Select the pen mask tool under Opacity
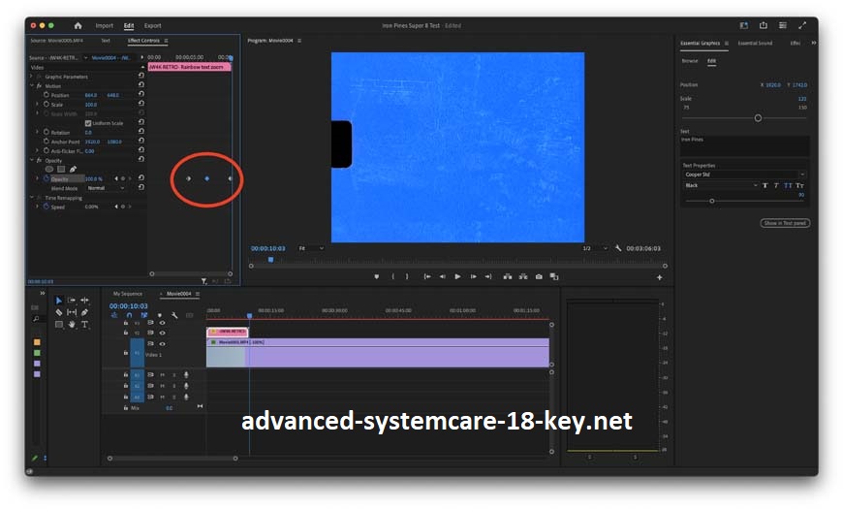The width and height of the screenshot is (843, 509). tap(72, 169)
